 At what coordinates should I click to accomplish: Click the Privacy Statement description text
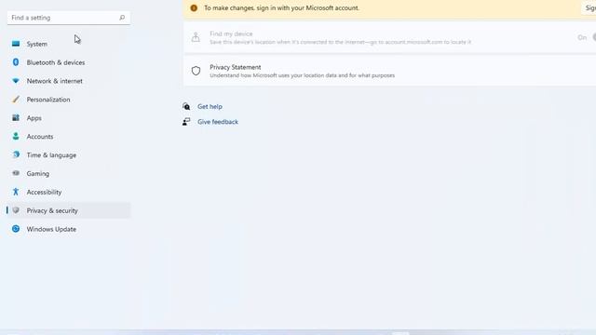pyautogui.click(x=302, y=75)
